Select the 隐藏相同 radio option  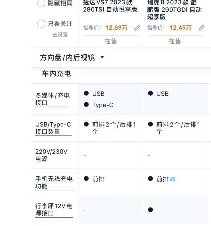41,3
